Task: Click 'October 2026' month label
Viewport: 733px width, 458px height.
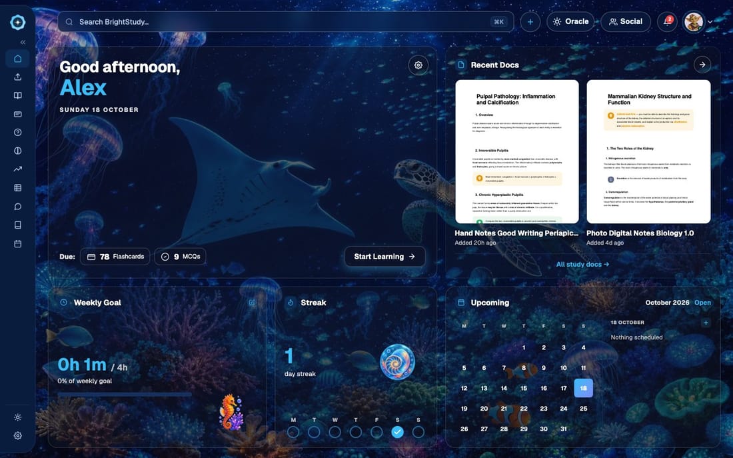Action: [667, 303]
